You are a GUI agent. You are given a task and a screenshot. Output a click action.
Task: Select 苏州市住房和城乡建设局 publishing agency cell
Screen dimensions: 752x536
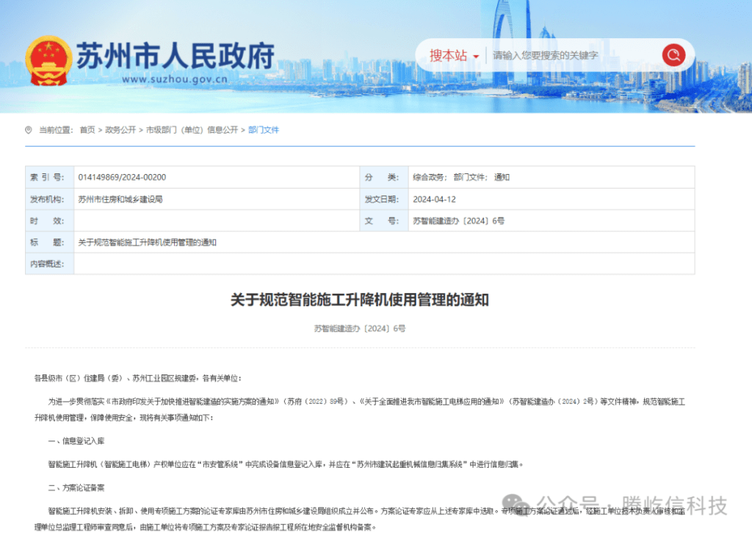click(x=120, y=199)
